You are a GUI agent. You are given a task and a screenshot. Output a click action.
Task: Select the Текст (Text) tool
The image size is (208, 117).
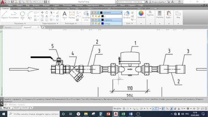(x=64, y=15)
